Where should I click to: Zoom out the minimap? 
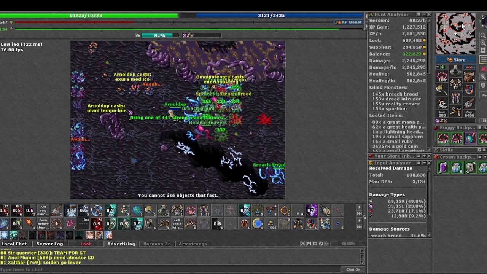(483, 35)
